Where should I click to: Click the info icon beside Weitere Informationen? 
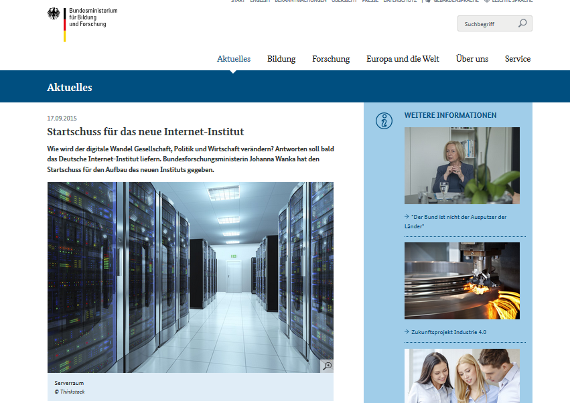(384, 121)
